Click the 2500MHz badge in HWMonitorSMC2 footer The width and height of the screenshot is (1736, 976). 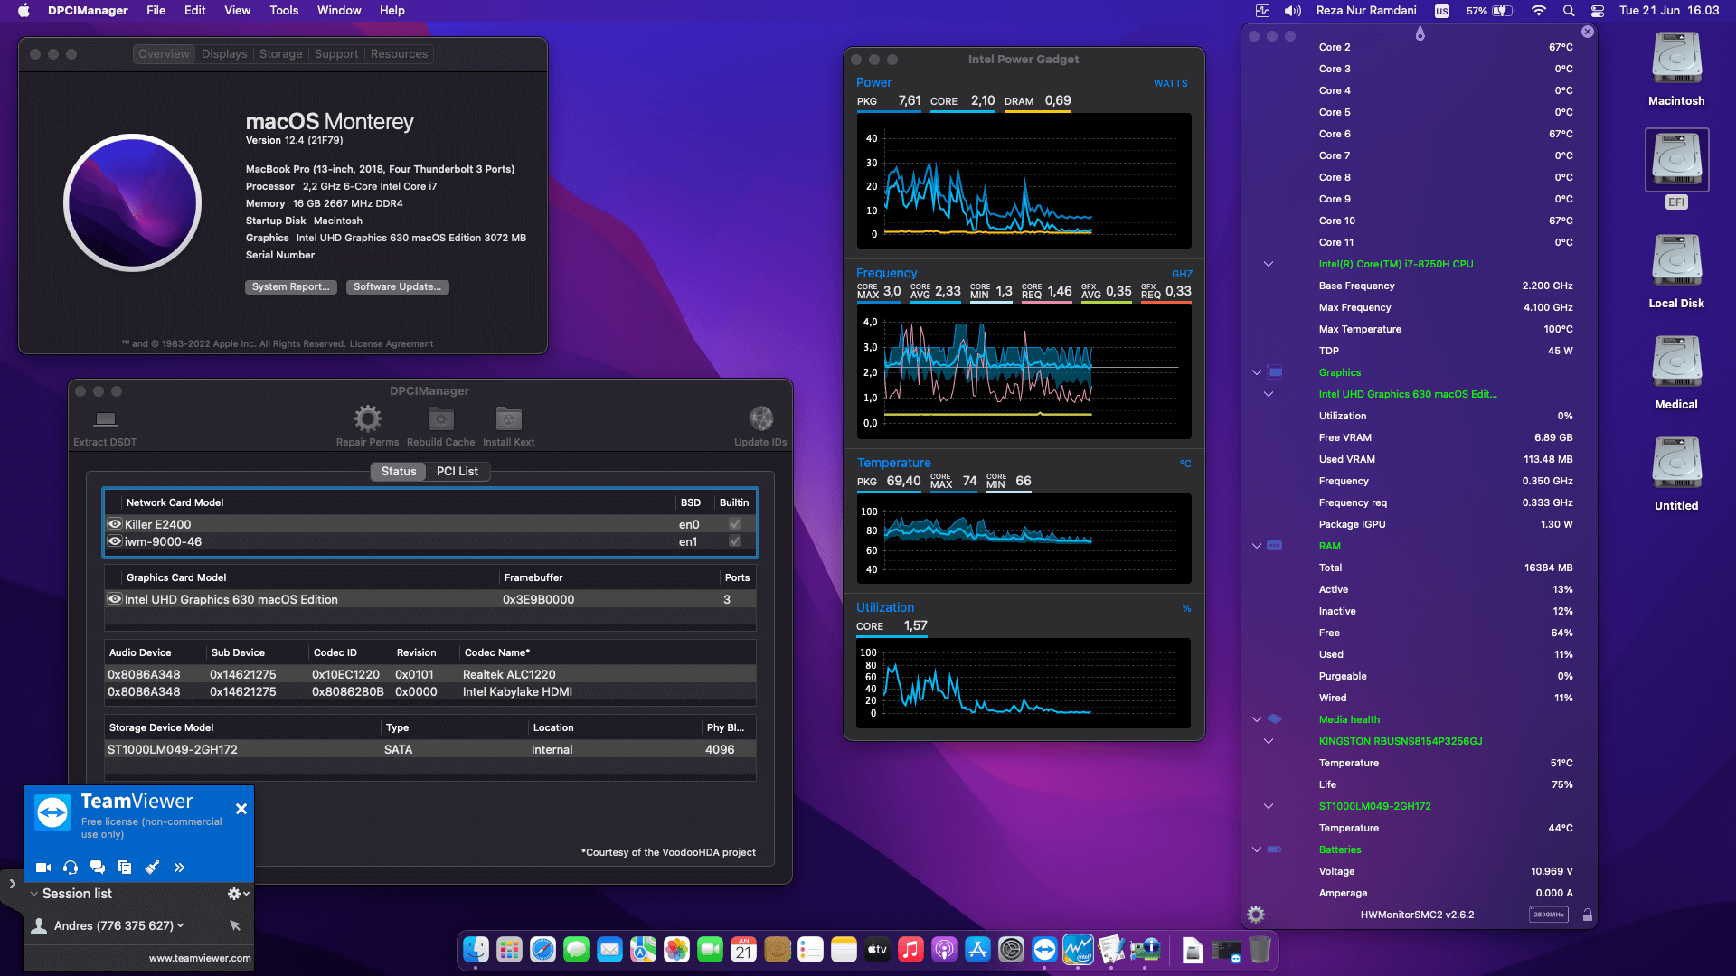1548,915
